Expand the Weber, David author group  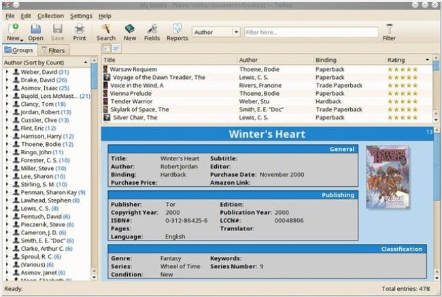pos(7,71)
